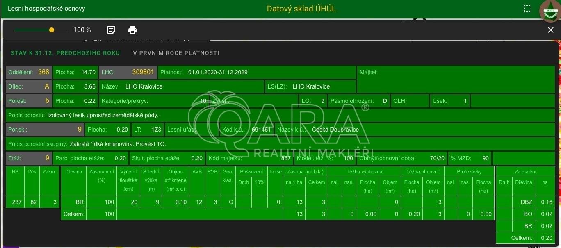Open the document text view icon

pyautogui.click(x=111, y=30)
